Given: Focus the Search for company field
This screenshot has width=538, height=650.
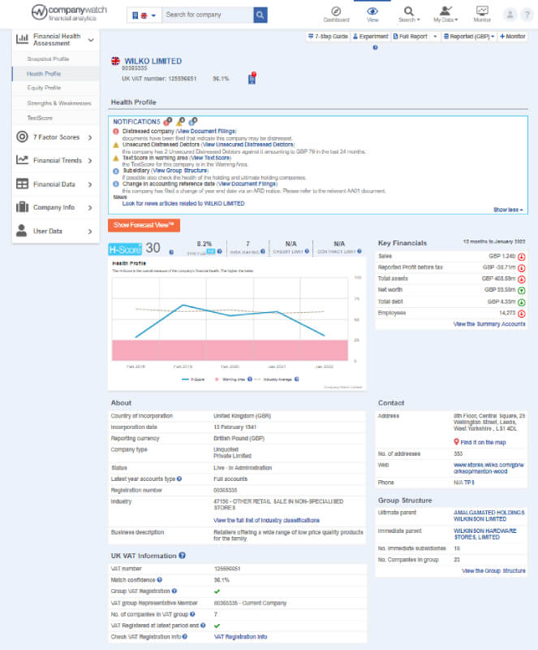Looking at the screenshot, I should (x=207, y=15).
